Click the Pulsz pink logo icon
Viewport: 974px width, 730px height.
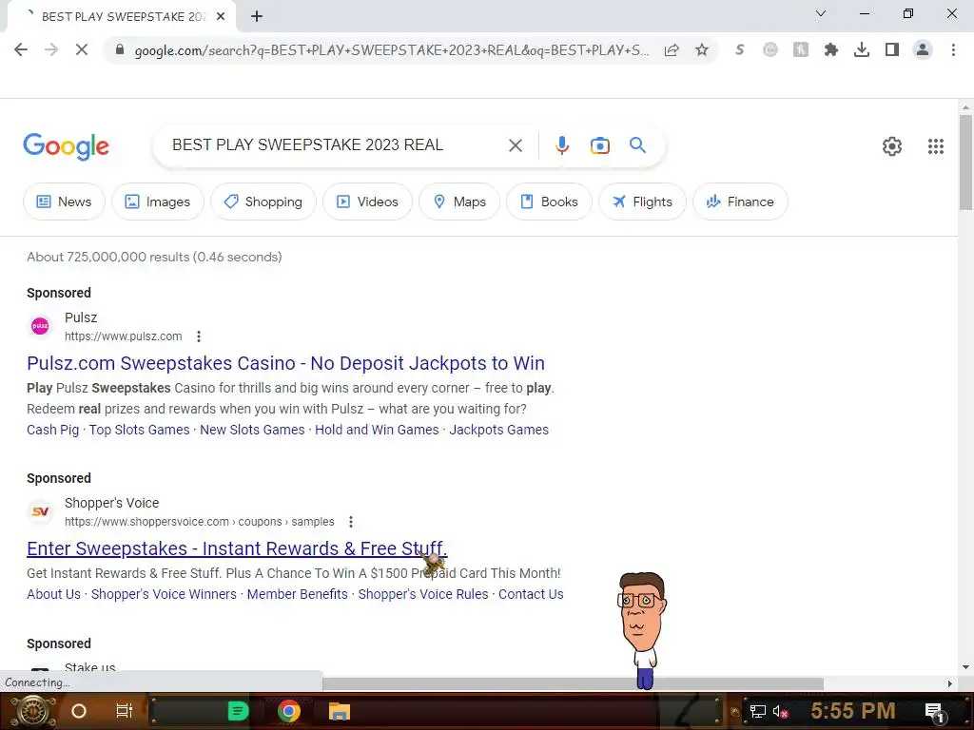coord(40,326)
